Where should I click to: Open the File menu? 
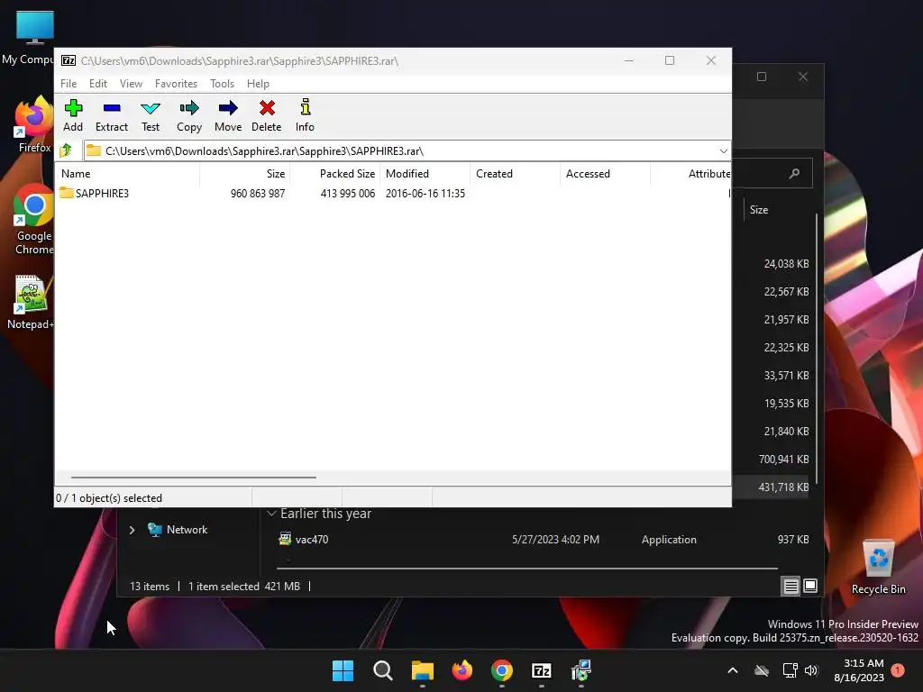69,84
